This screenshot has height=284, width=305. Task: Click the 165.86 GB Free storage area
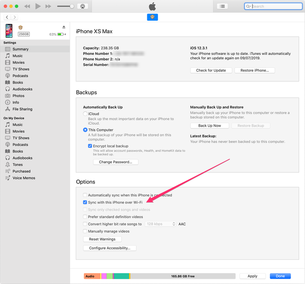[x=183, y=276]
